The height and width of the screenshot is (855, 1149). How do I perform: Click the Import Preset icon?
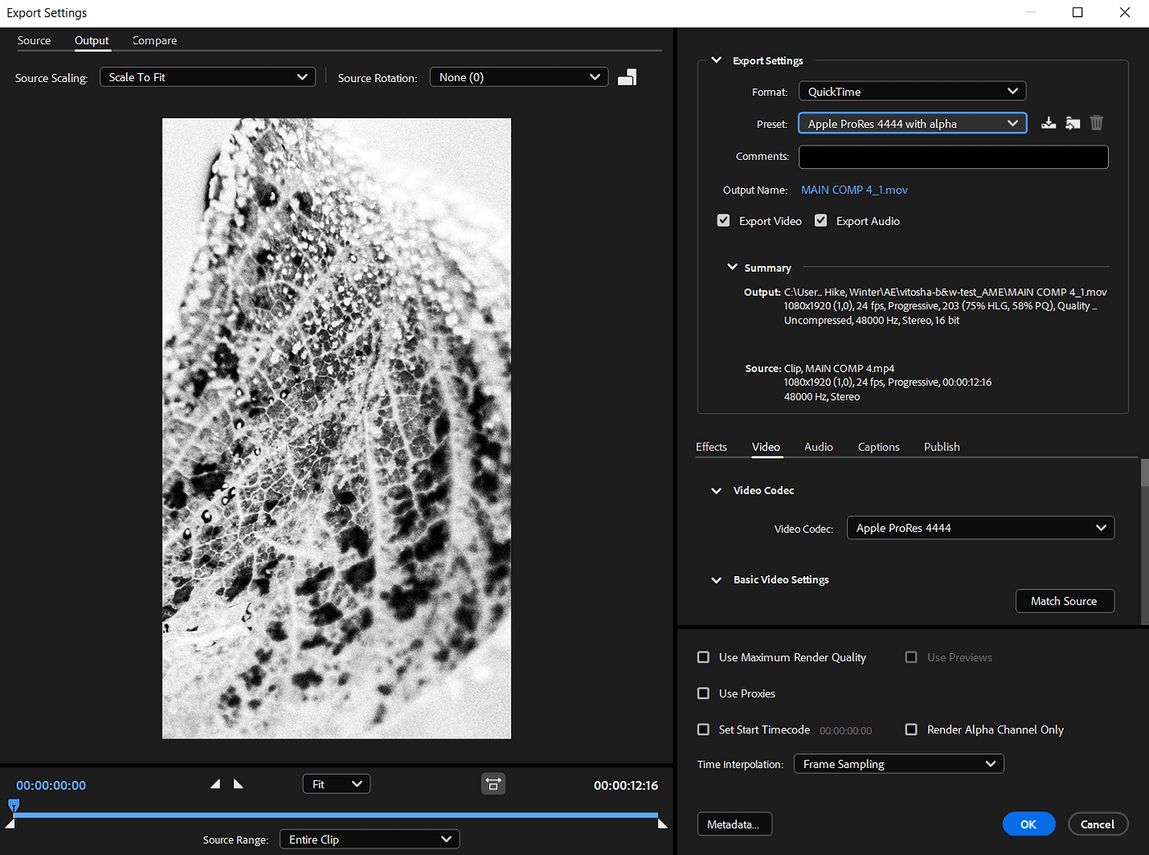1073,123
